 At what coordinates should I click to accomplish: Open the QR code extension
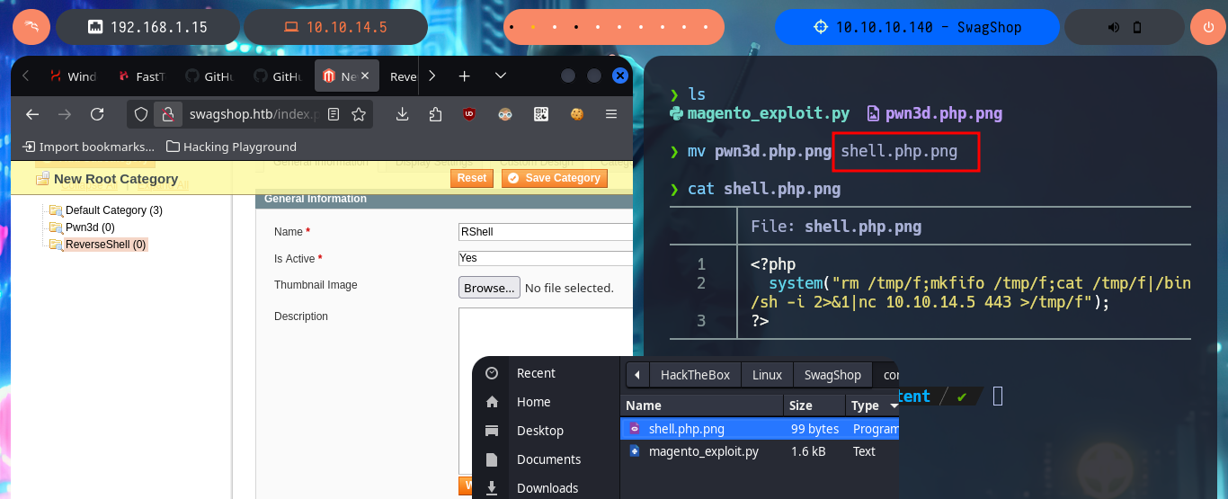point(540,114)
